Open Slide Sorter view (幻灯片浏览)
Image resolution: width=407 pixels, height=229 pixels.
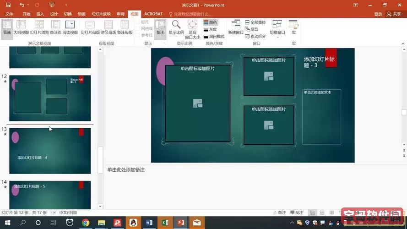point(39,27)
